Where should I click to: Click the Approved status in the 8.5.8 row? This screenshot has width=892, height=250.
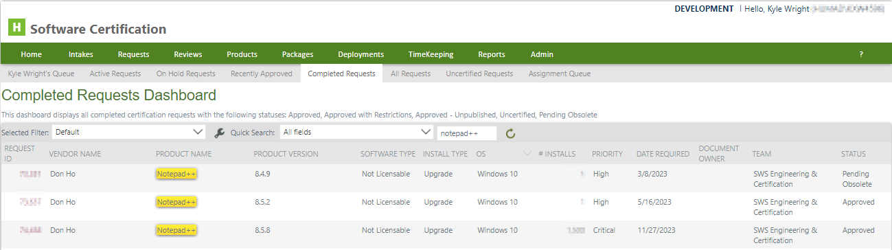coord(858,230)
